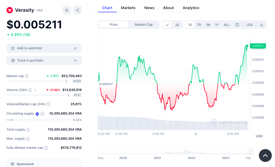The image size is (275, 167).
Task: Click the plus on Add to watchlist
Action: point(75,48)
